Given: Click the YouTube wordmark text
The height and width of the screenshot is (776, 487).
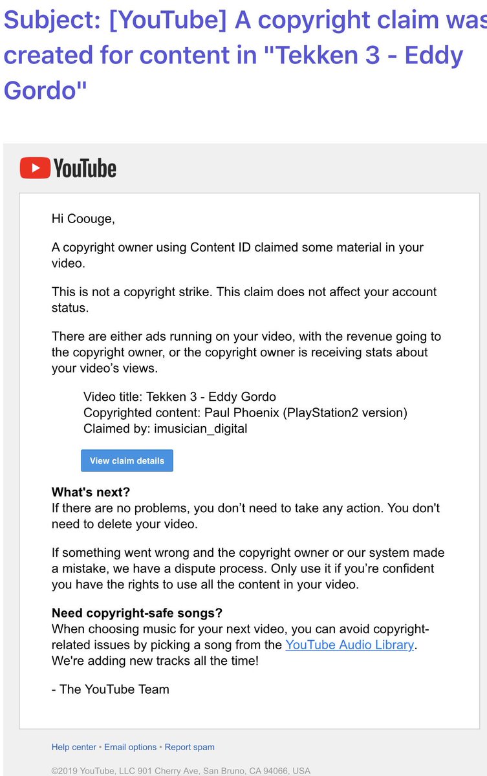Looking at the screenshot, I should (85, 168).
